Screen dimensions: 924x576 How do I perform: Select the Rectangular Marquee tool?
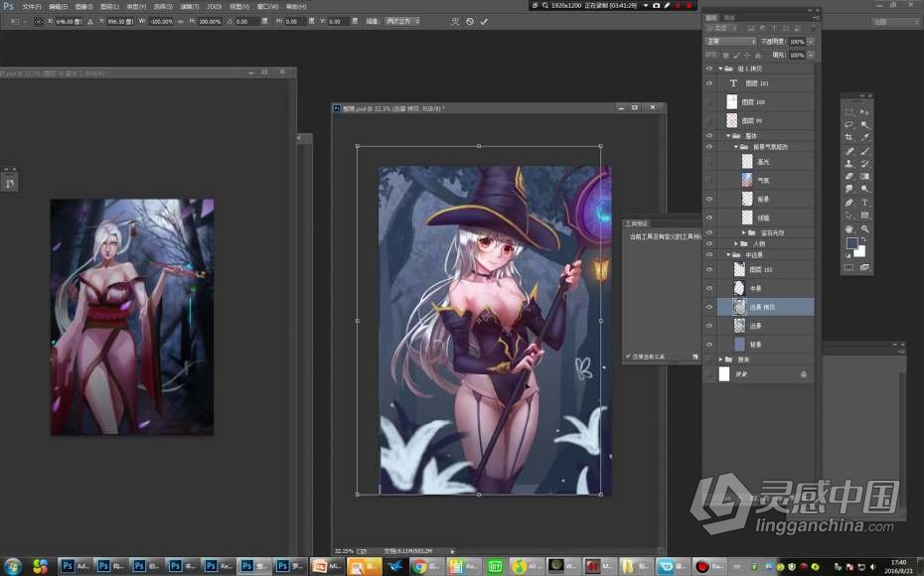pyautogui.click(x=848, y=112)
